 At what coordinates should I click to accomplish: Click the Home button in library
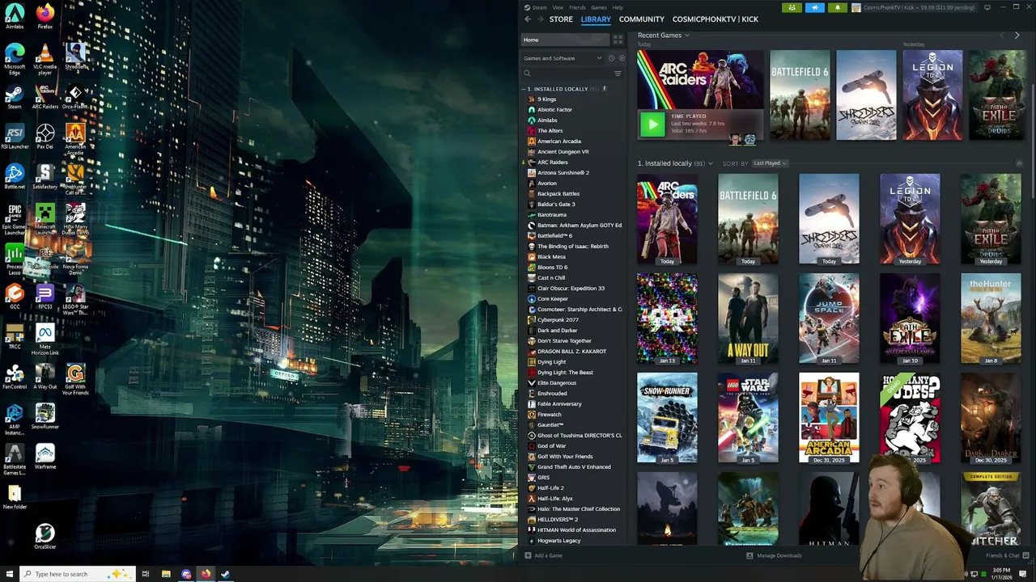[x=565, y=40]
